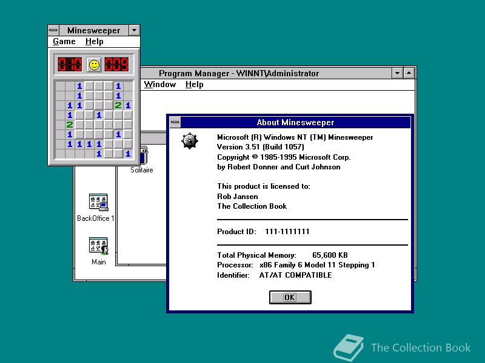Click the "65,600 KB" memory value

pos(330,255)
